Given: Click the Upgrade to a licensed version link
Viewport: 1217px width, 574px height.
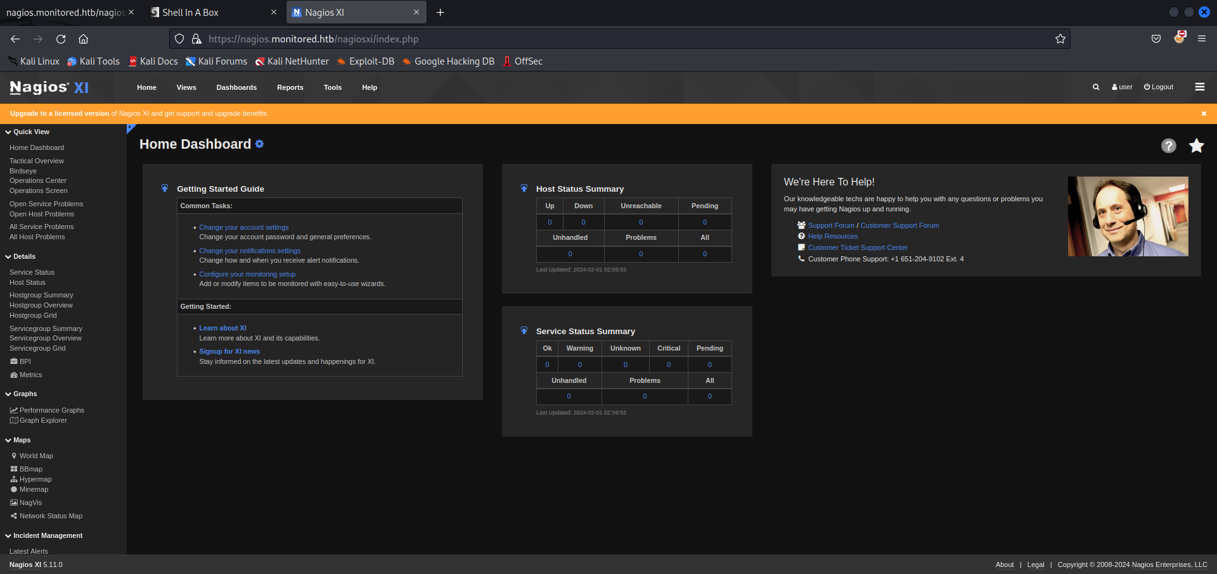Looking at the screenshot, I should point(60,114).
